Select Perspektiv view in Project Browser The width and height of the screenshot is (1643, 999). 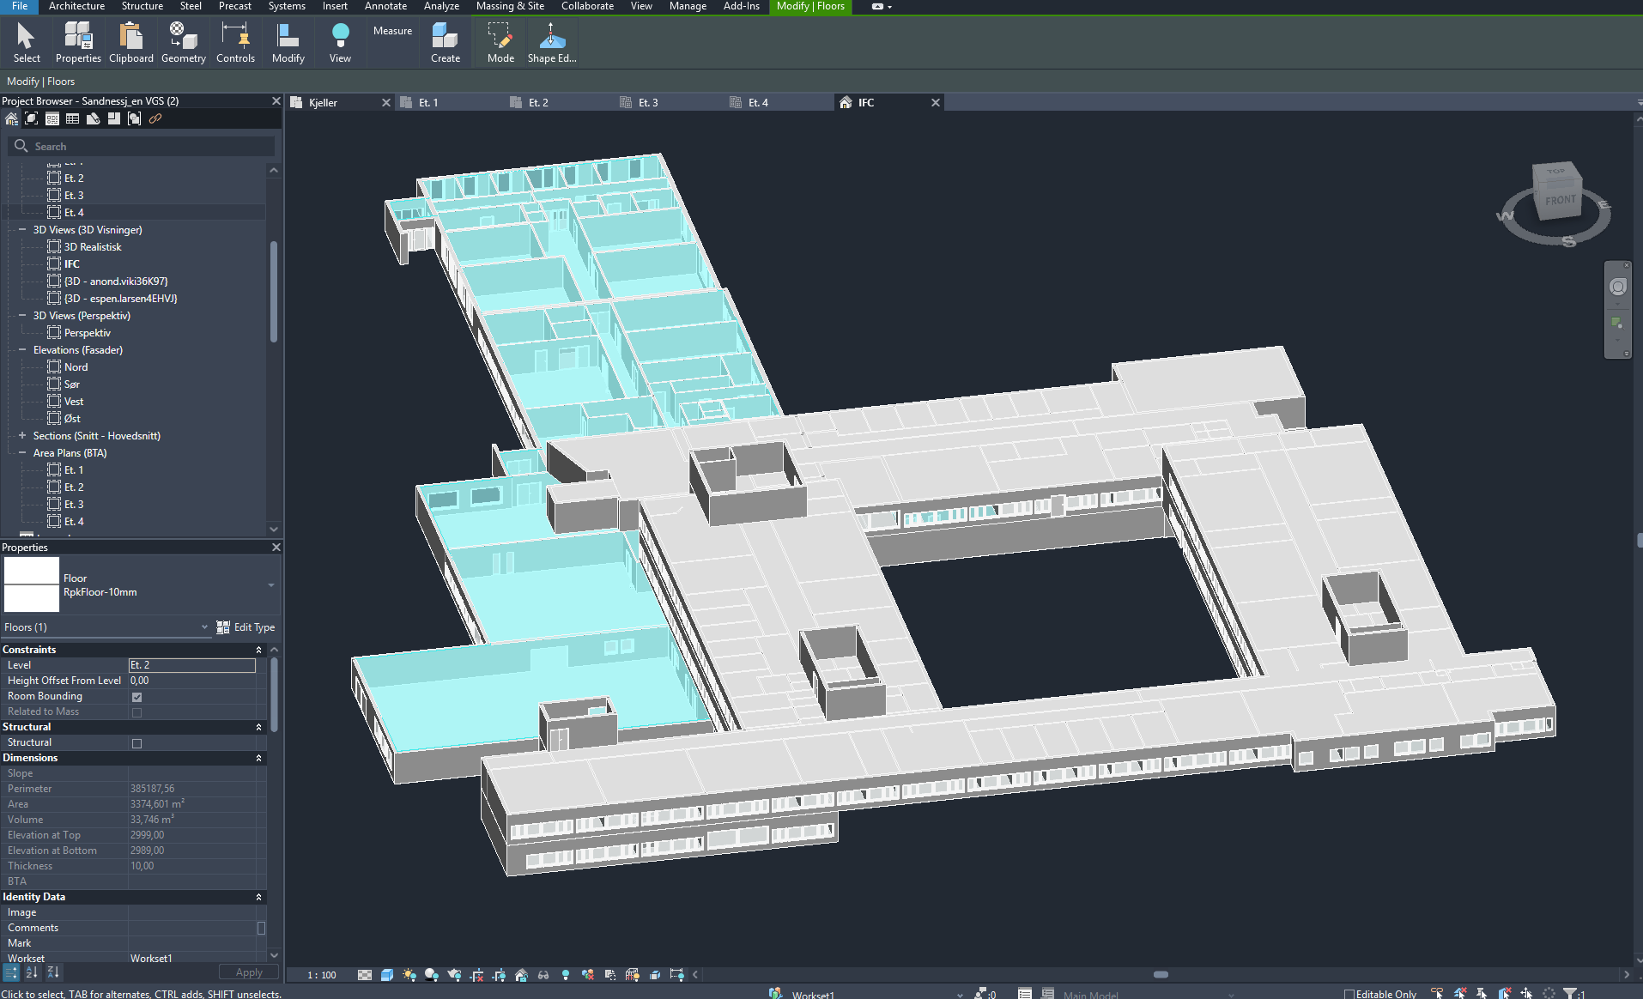pos(87,333)
